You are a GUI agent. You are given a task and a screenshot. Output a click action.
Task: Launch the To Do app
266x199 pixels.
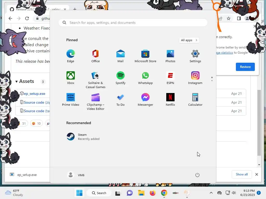point(121,100)
